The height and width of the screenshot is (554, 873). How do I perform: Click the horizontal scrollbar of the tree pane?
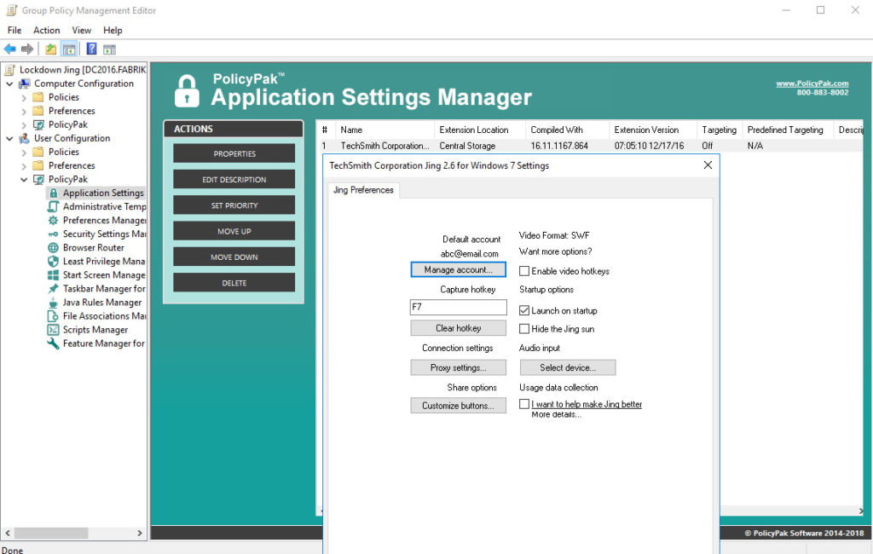73,533
